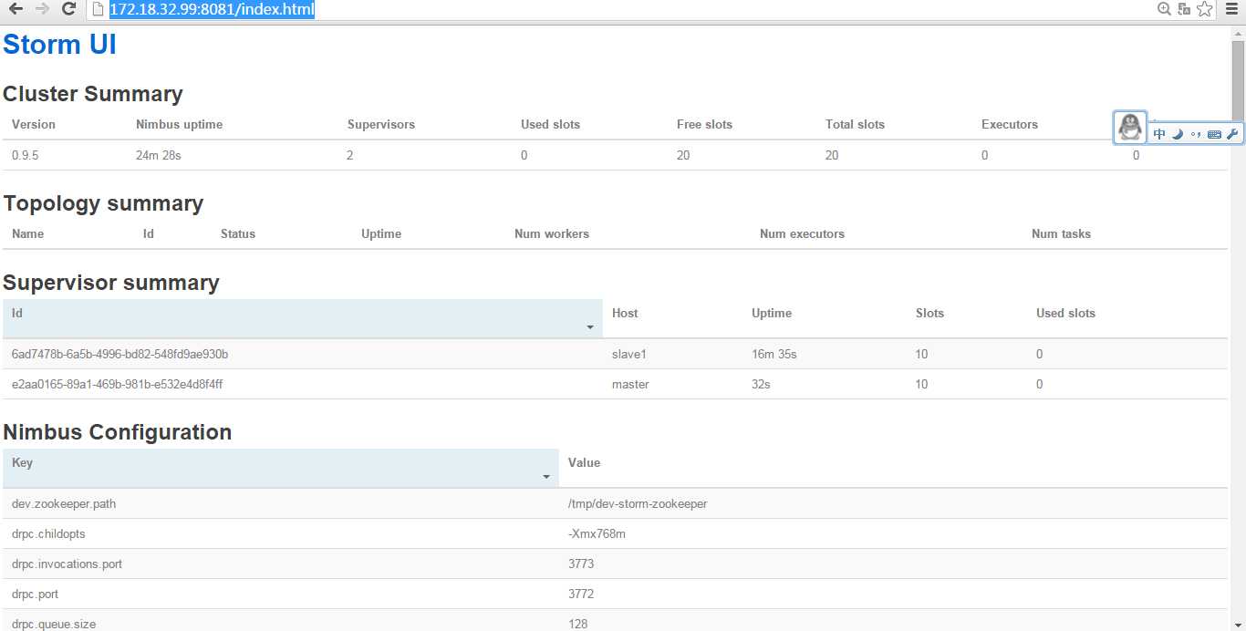The width and height of the screenshot is (1246, 631).
Task: Reload the page with the refresh icon
Action: click(68, 9)
